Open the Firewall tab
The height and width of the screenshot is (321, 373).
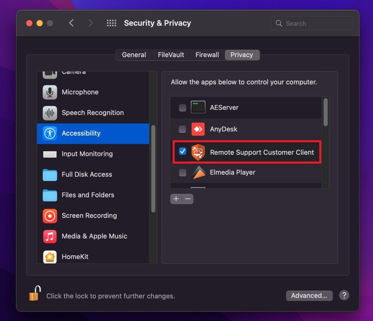(x=207, y=55)
